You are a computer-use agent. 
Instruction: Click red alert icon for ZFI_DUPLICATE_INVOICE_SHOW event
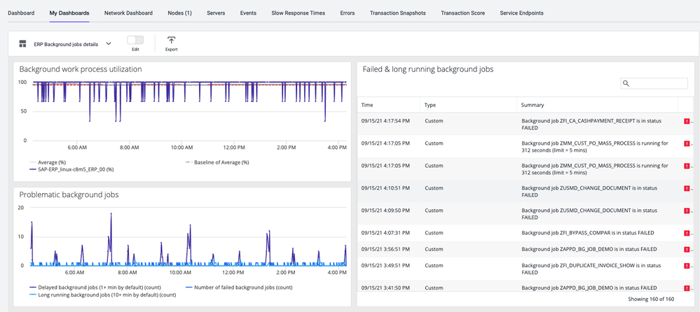(x=687, y=266)
